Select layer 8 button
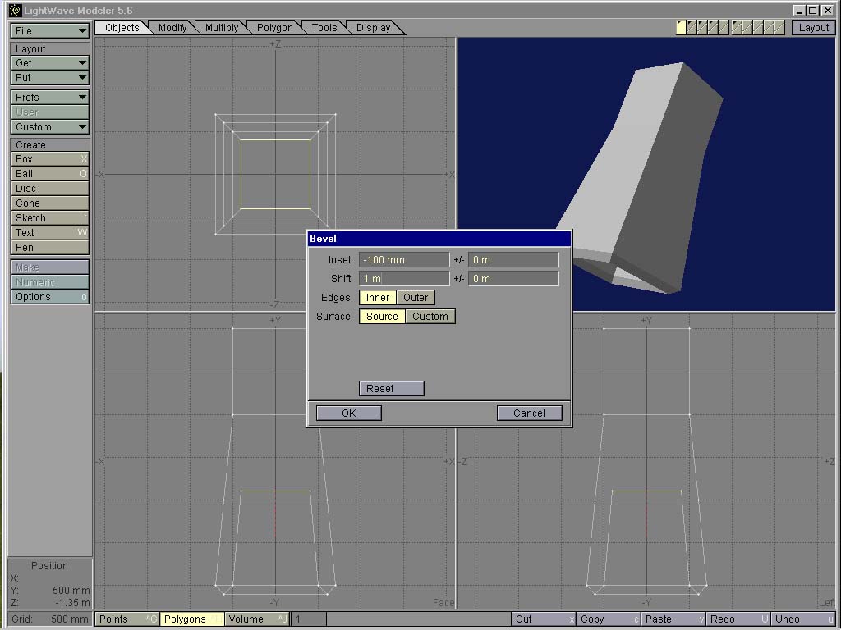 click(758, 27)
